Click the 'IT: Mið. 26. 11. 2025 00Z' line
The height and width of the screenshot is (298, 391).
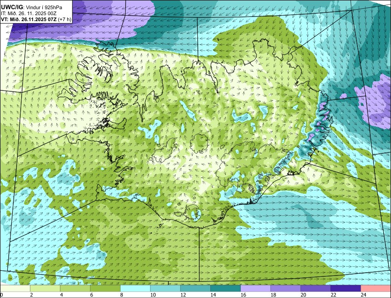click(x=29, y=13)
